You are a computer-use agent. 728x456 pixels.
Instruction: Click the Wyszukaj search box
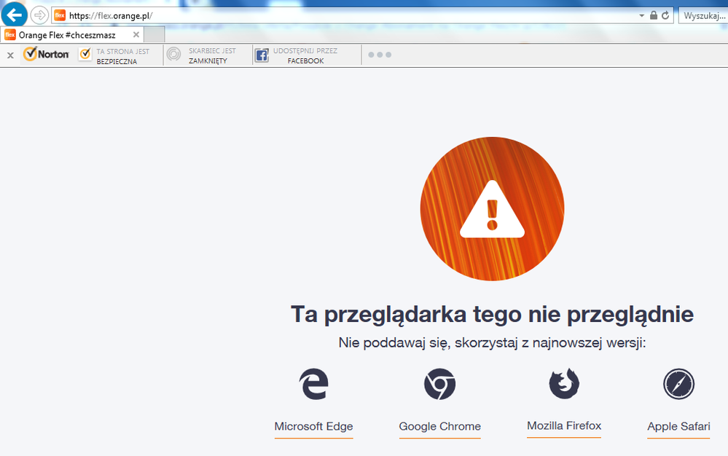703,15
